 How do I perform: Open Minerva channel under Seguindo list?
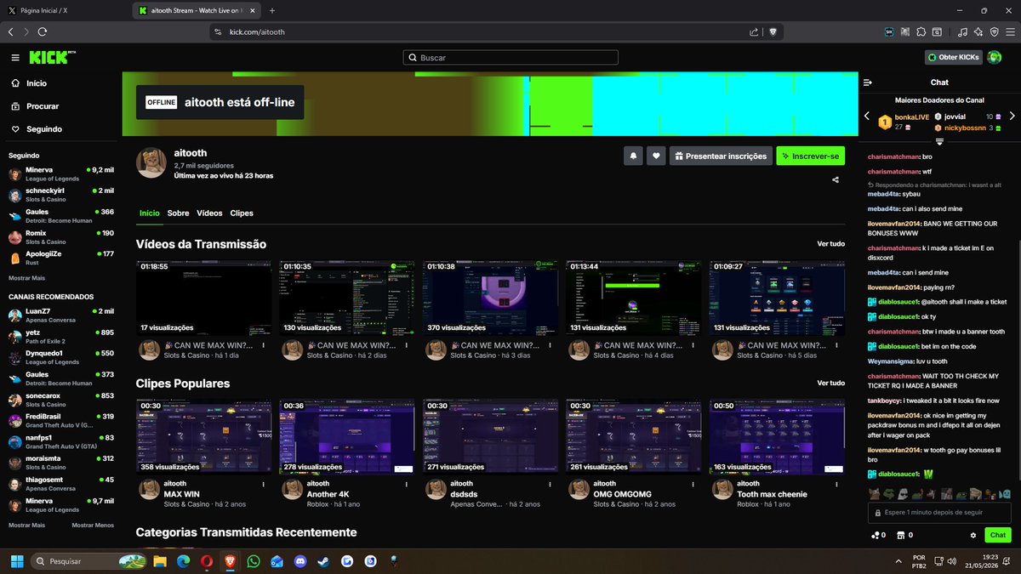61,173
